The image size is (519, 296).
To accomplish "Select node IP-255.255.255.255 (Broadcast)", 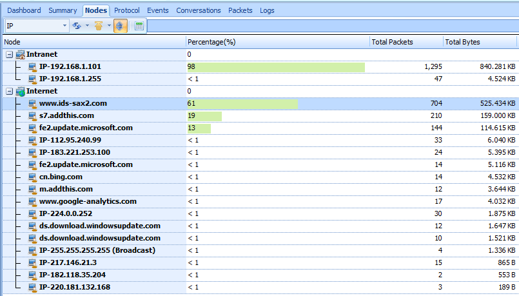I will [97, 250].
